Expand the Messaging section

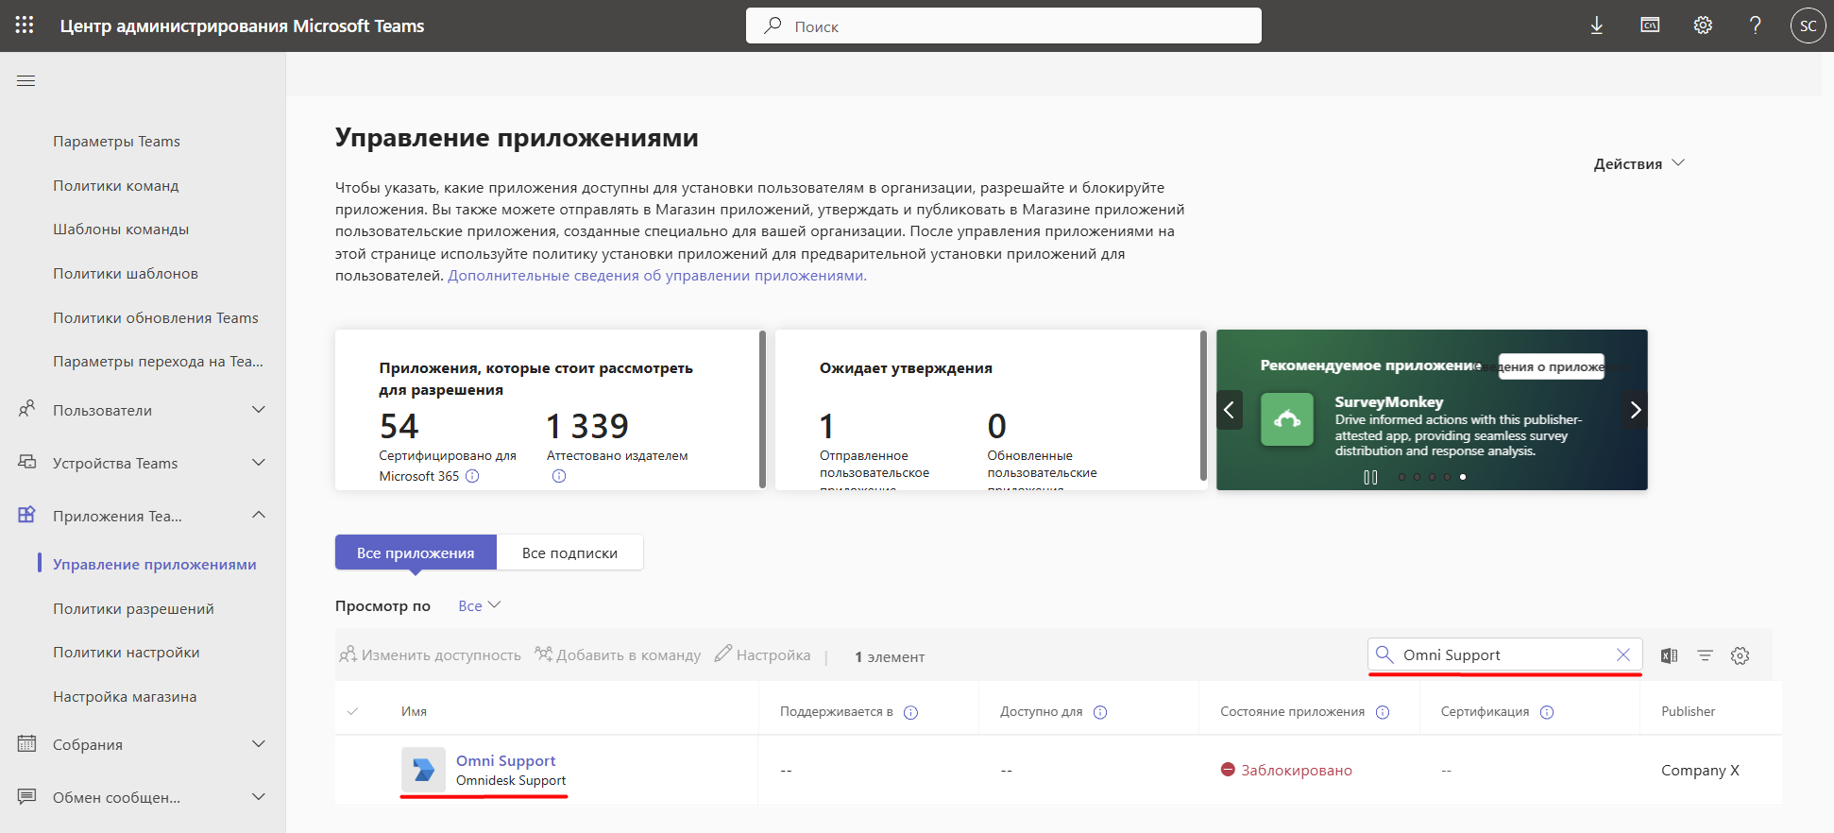(x=259, y=796)
